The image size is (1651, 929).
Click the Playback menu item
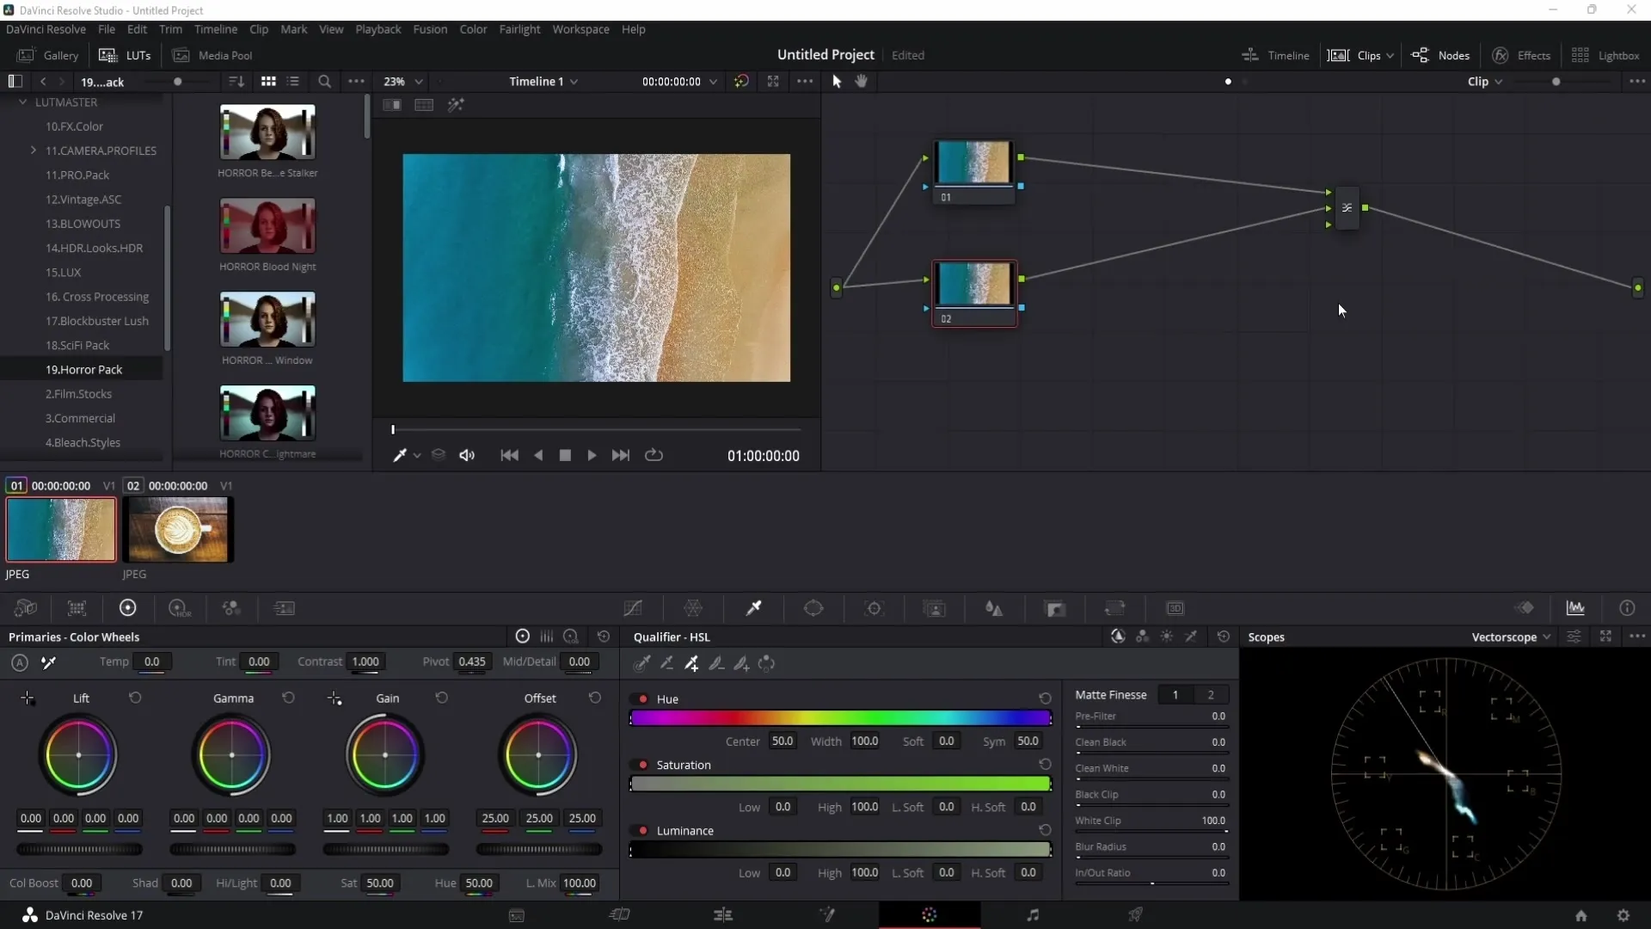click(x=378, y=28)
